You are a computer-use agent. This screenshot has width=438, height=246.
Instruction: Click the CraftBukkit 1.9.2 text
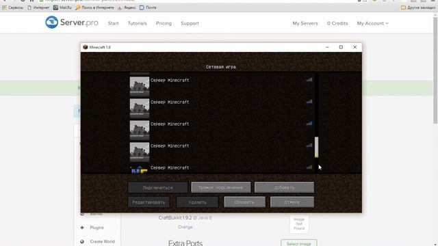point(175,217)
